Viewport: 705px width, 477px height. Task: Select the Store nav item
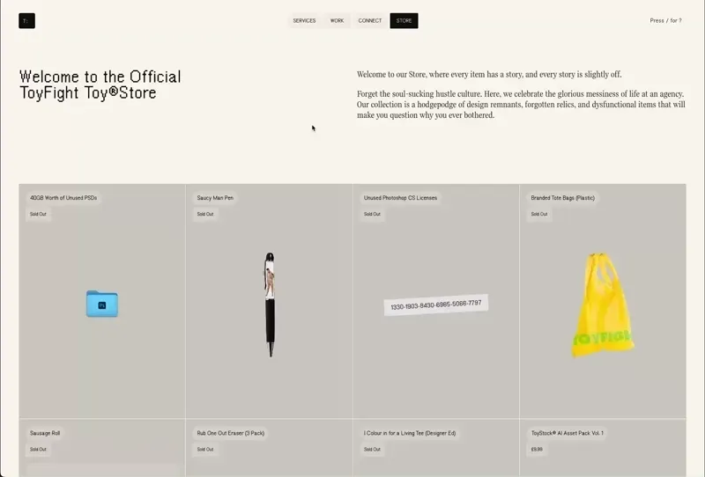(x=404, y=20)
